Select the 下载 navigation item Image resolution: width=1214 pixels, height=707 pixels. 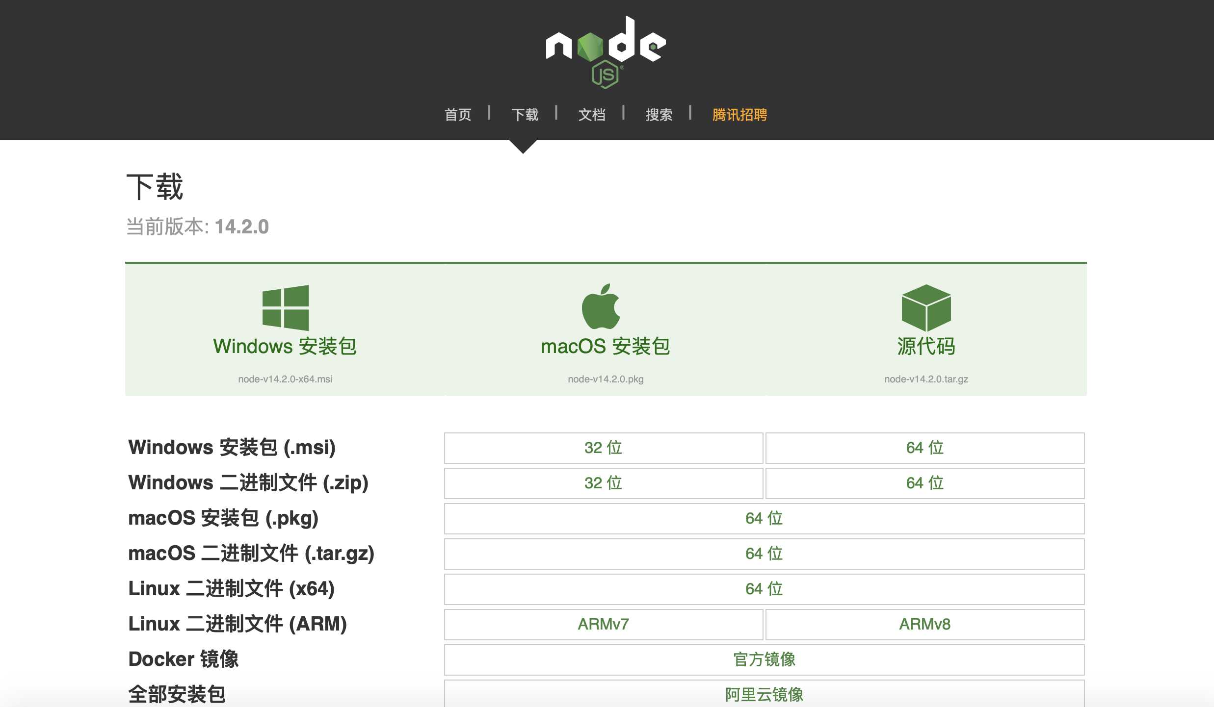click(x=525, y=115)
